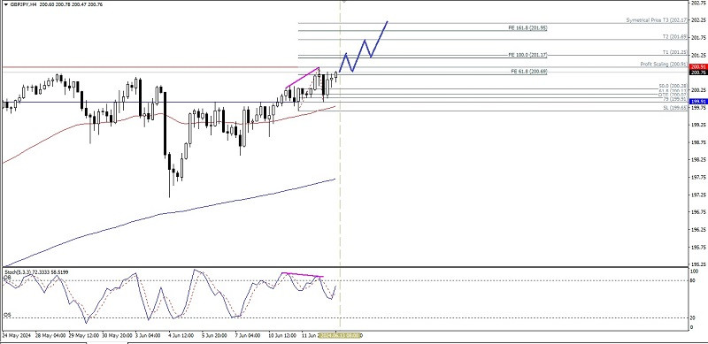
Task: Click the highlighted 2024.06.13 08:00 time marker
Action: click(340, 336)
